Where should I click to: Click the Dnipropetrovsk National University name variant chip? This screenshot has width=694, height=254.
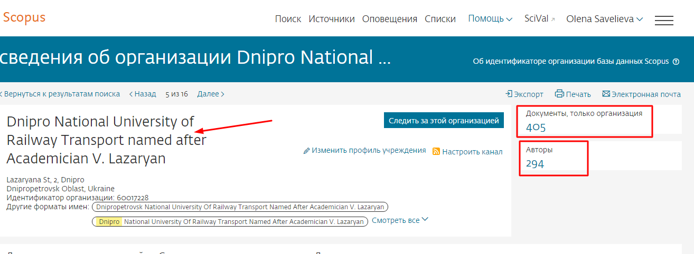(x=240, y=207)
